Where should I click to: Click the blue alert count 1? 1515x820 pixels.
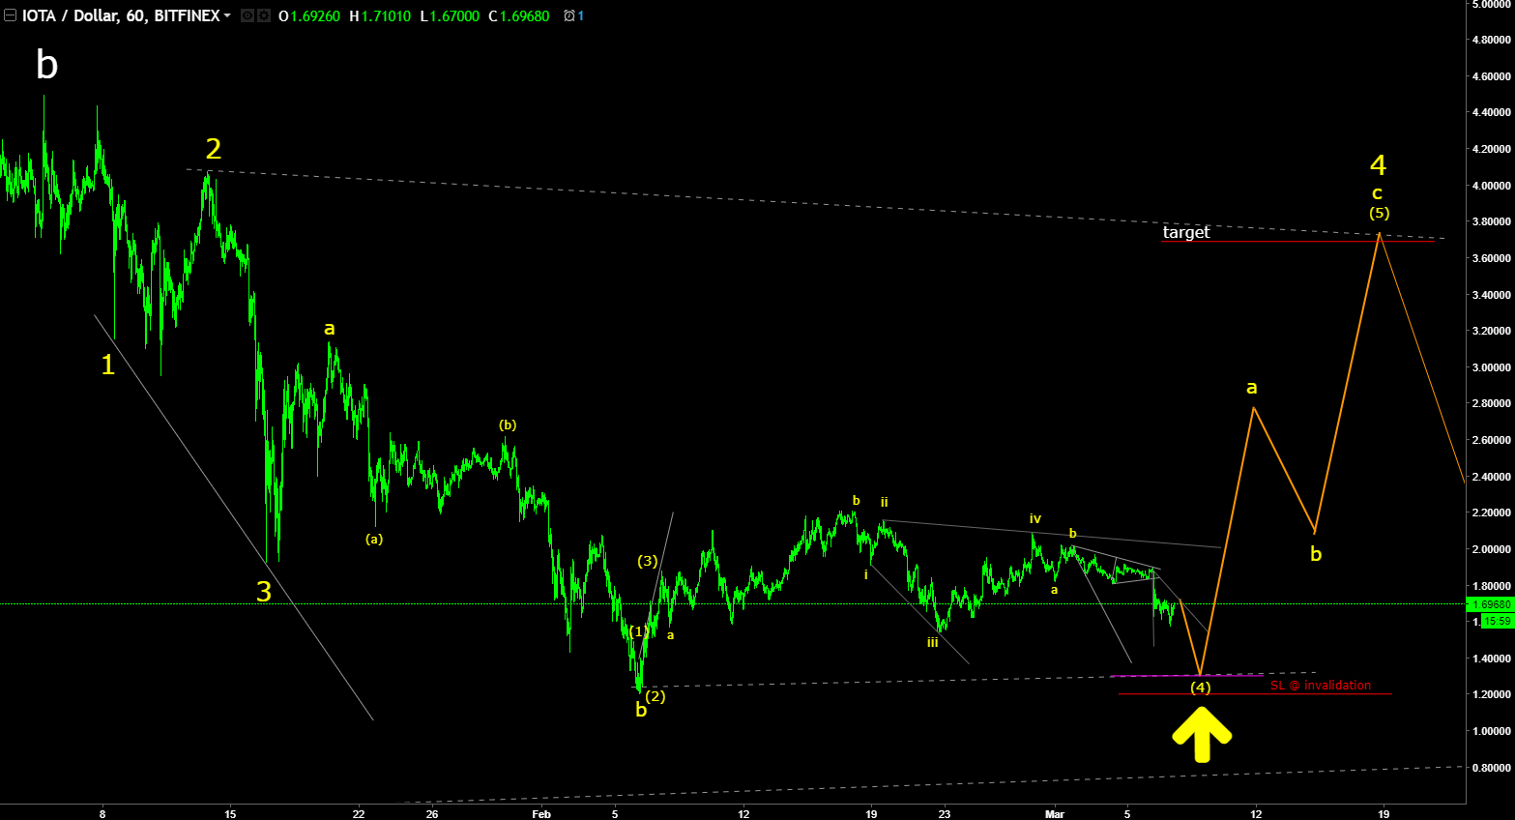(x=580, y=15)
